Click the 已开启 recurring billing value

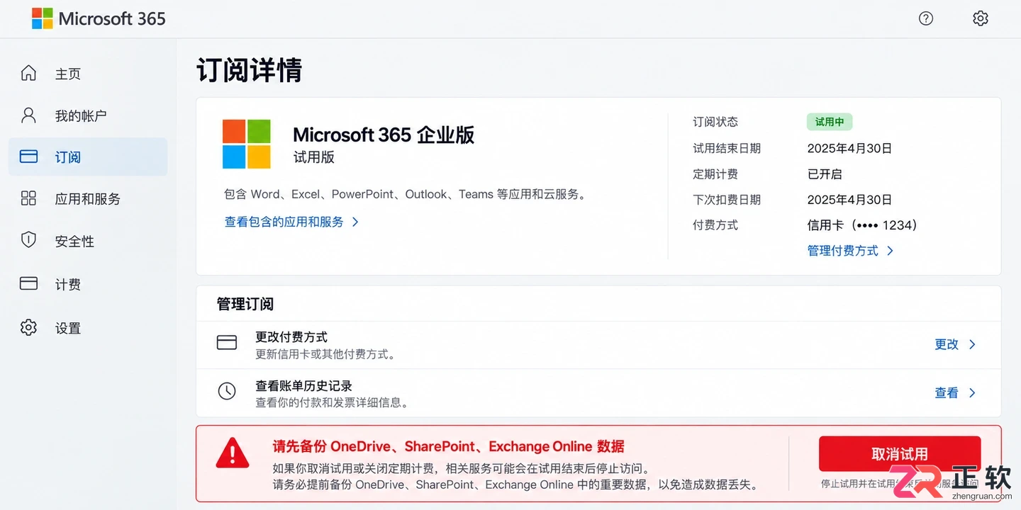(x=825, y=174)
